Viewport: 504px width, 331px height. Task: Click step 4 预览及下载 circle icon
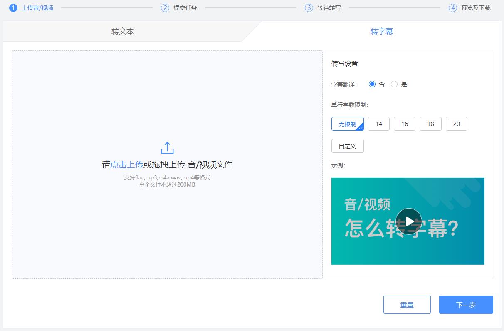pyautogui.click(x=453, y=8)
